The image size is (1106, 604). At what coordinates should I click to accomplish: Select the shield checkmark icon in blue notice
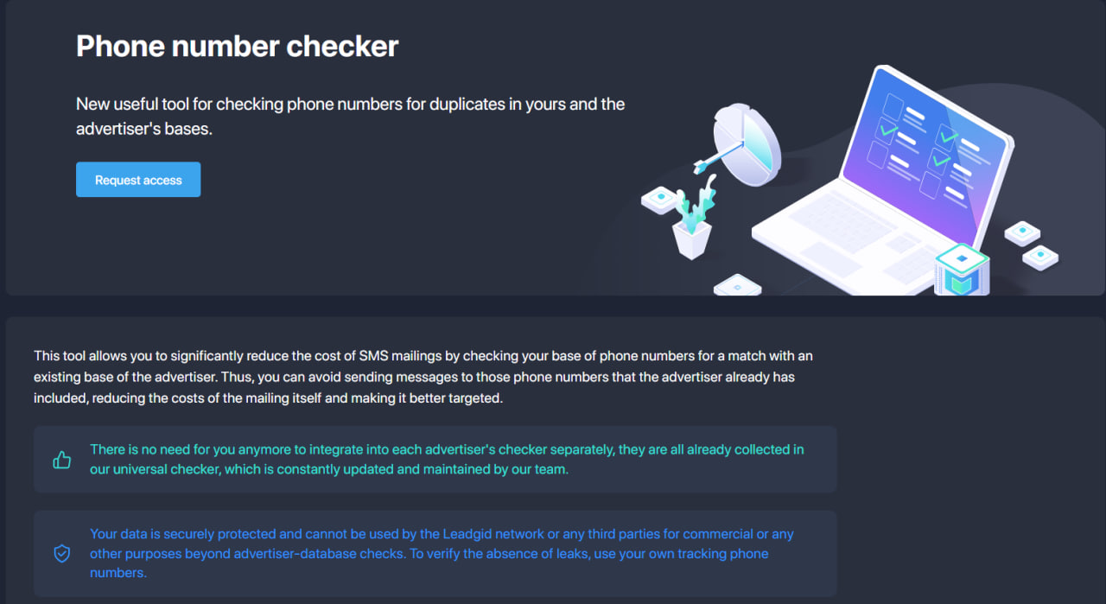tap(62, 553)
